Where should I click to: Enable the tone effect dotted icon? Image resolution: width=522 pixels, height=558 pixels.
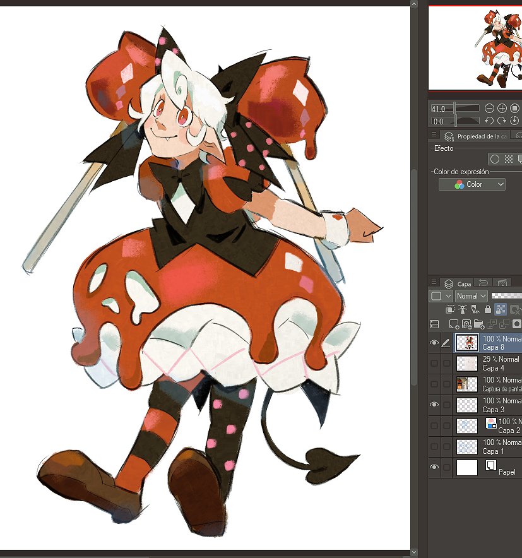click(x=509, y=159)
